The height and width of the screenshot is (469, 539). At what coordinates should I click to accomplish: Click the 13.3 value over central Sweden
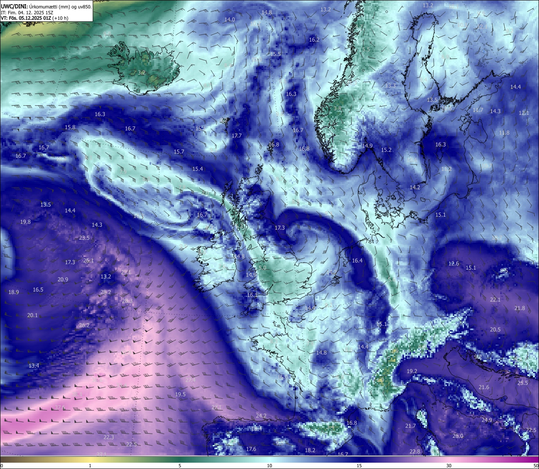click(390, 85)
